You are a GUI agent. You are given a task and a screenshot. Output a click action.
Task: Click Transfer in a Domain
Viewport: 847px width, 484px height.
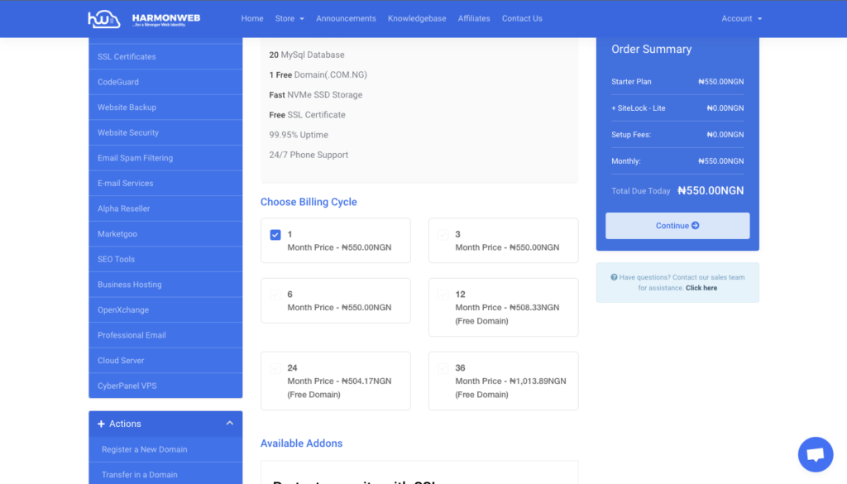pos(165,474)
